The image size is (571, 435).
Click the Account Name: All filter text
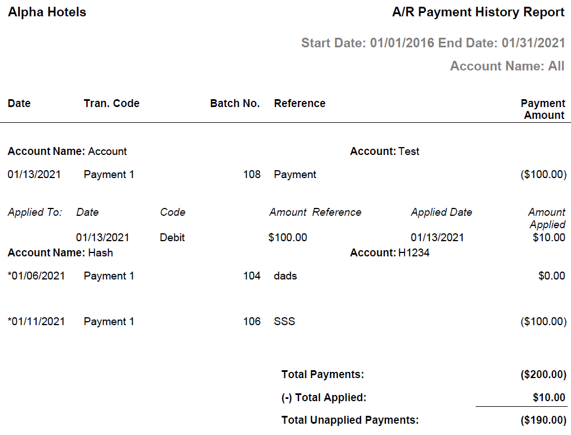507,66
